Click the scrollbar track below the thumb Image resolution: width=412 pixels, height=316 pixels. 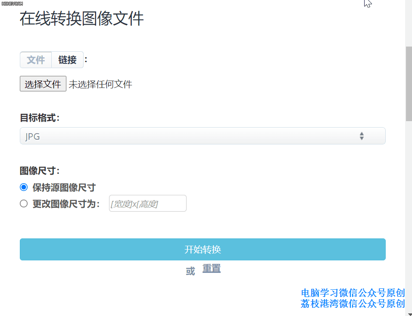pyautogui.click(x=409, y=216)
